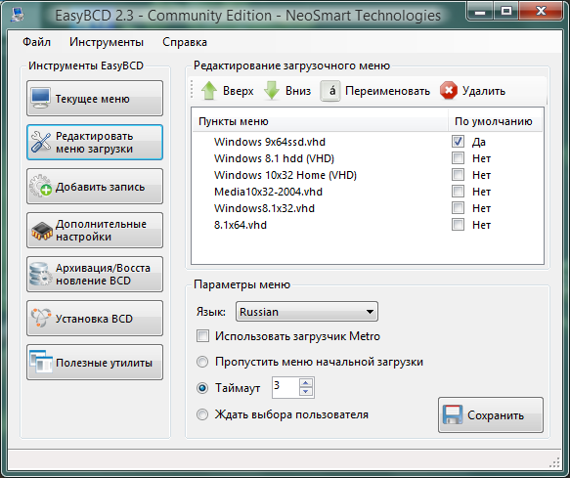Check default box for 8.1x64.vhd

coord(458,225)
